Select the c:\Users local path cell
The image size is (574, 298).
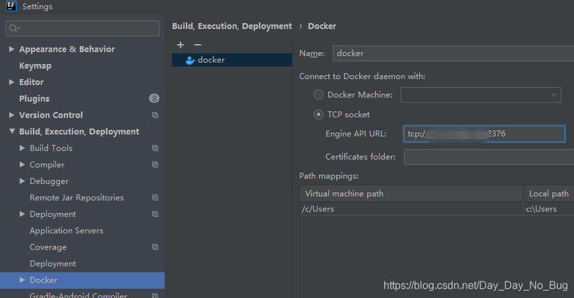(x=549, y=209)
